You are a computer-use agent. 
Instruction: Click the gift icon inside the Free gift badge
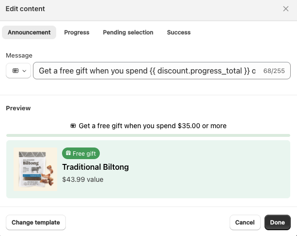point(68,154)
